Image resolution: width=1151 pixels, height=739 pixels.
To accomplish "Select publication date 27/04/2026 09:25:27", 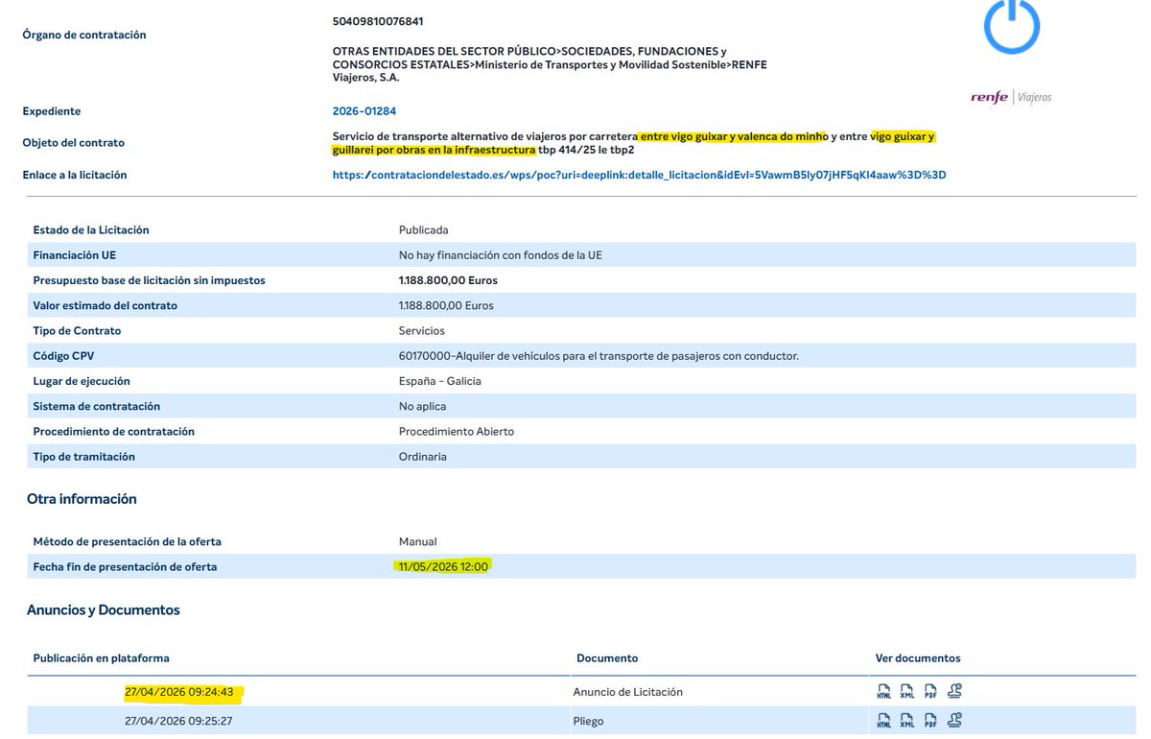I will pos(179,721).
